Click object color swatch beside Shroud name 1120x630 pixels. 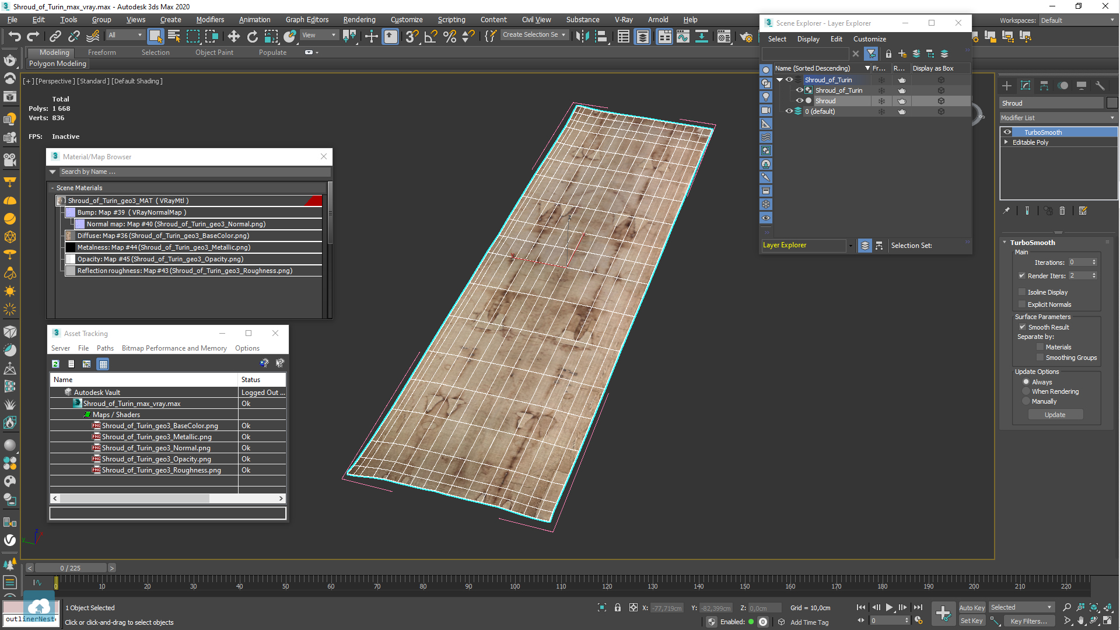(x=1112, y=103)
